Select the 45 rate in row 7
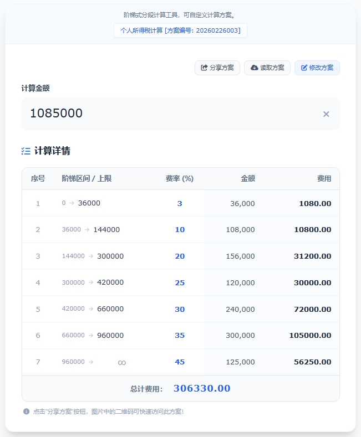Screen dimensions: 361x437 pos(180,362)
